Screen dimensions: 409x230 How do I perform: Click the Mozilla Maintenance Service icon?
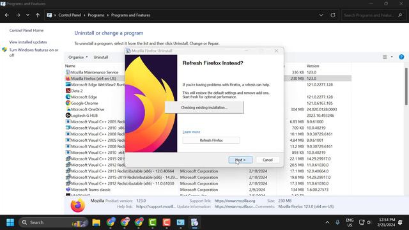68,72
